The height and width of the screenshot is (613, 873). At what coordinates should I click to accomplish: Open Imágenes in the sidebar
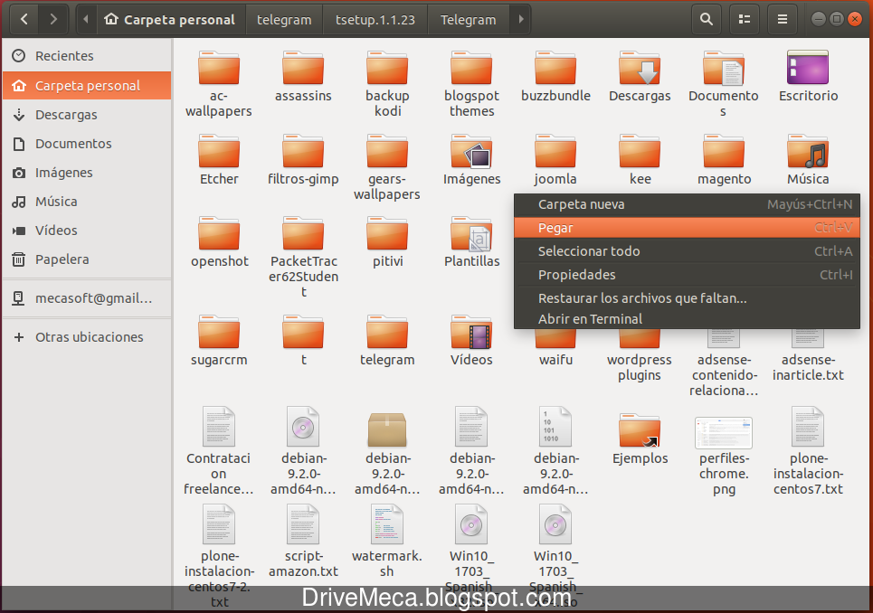pyautogui.click(x=87, y=173)
